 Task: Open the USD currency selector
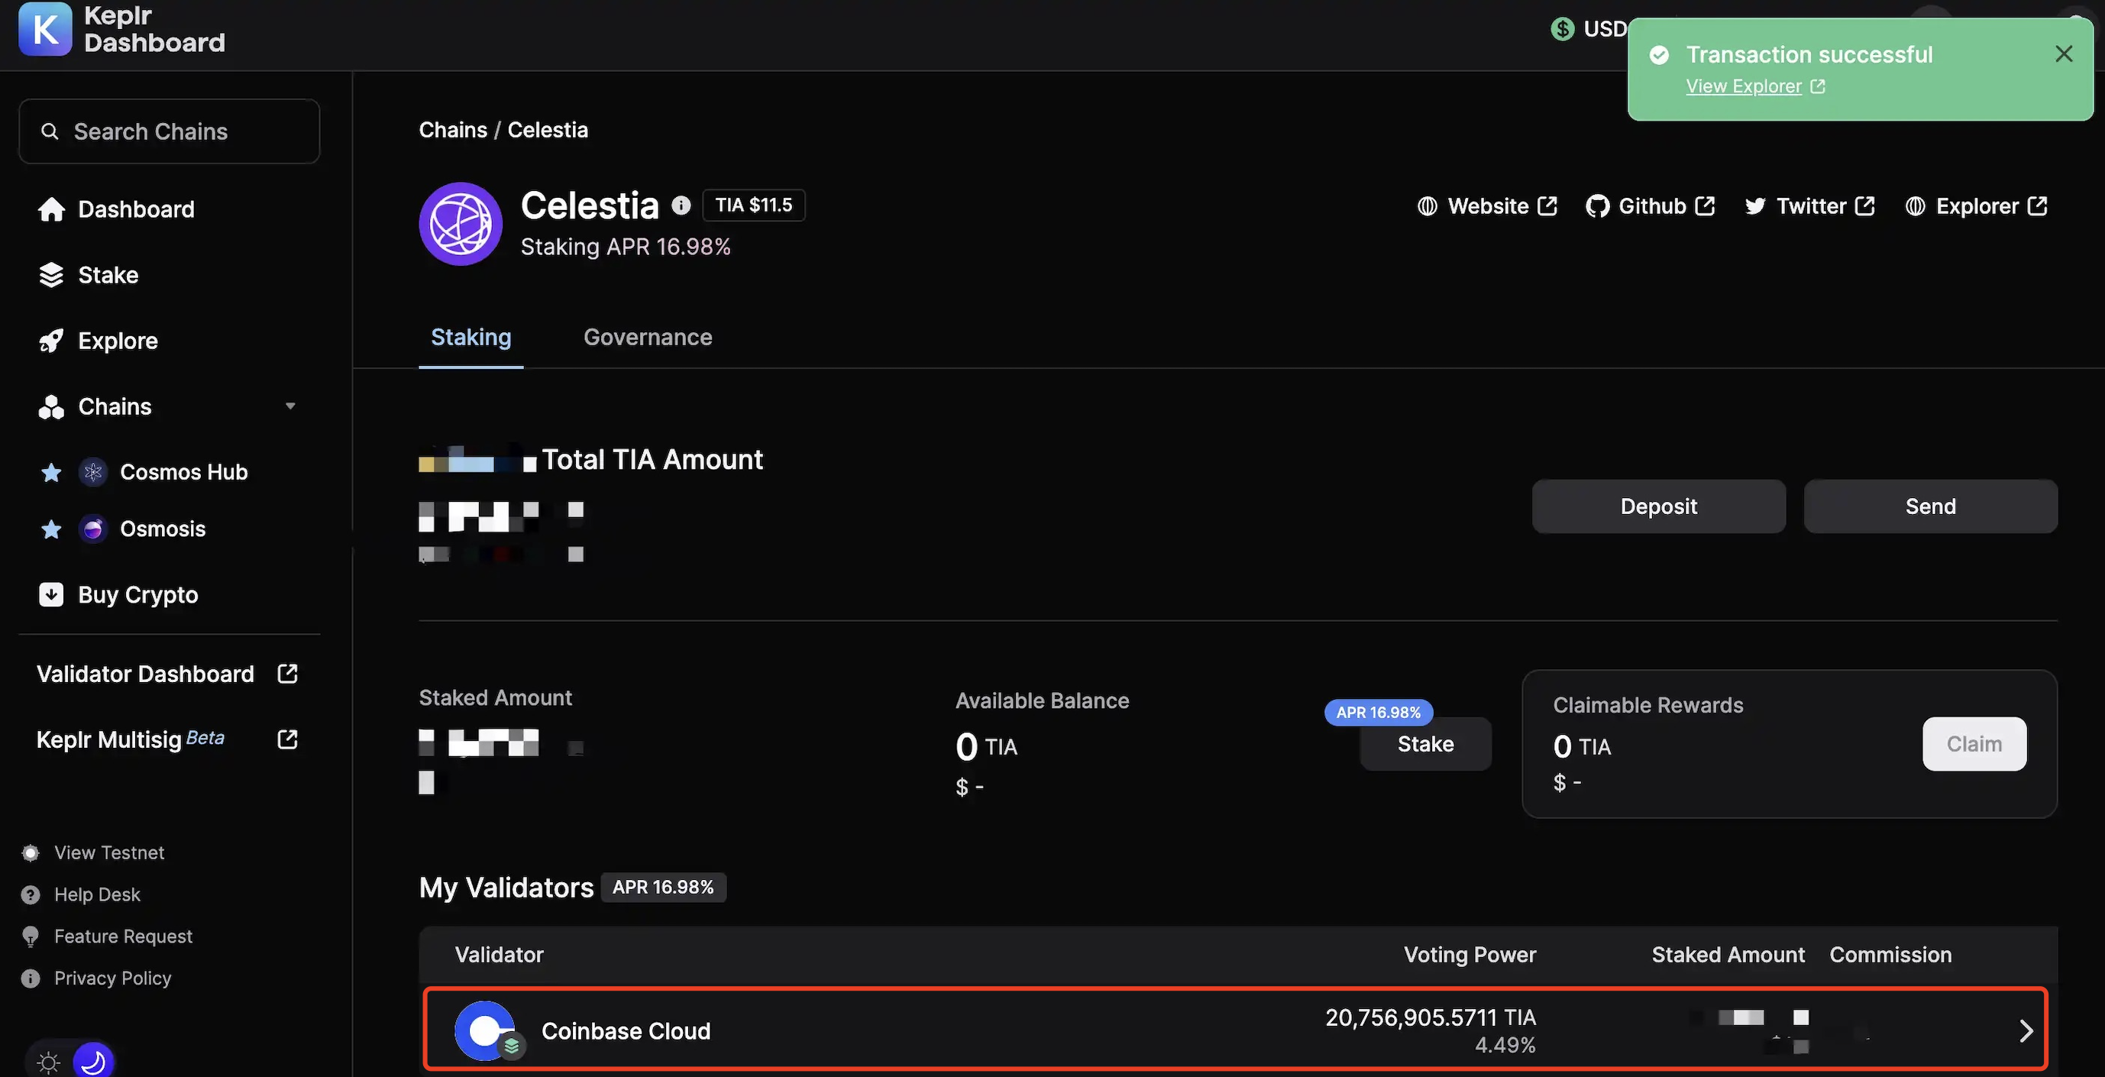click(1589, 30)
